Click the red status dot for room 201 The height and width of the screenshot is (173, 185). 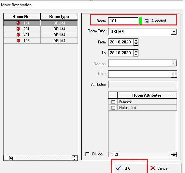[18, 29]
